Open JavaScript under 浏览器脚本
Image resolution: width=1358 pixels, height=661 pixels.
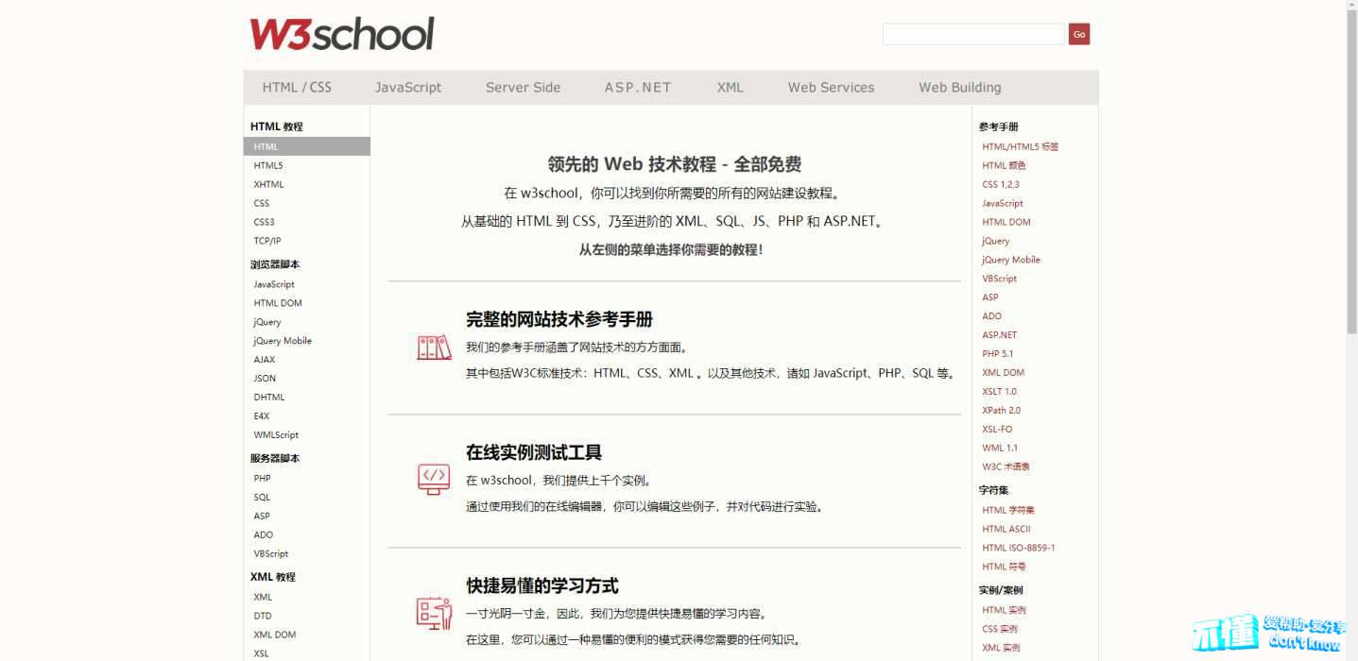(x=274, y=284)
